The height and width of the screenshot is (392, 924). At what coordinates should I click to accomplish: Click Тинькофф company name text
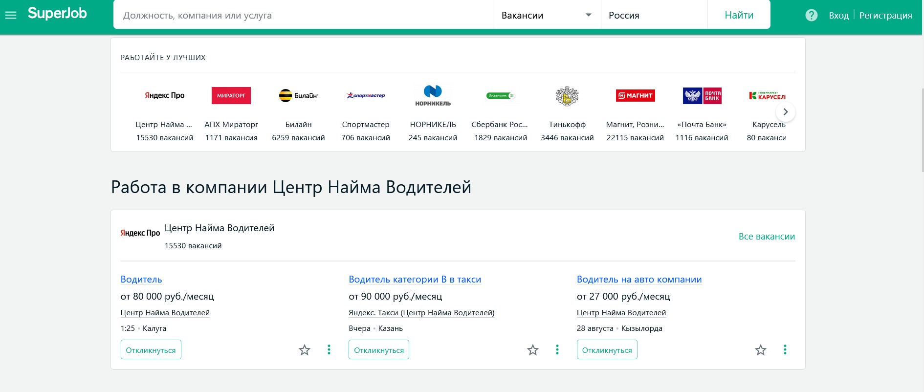click(x=567, y=125)
